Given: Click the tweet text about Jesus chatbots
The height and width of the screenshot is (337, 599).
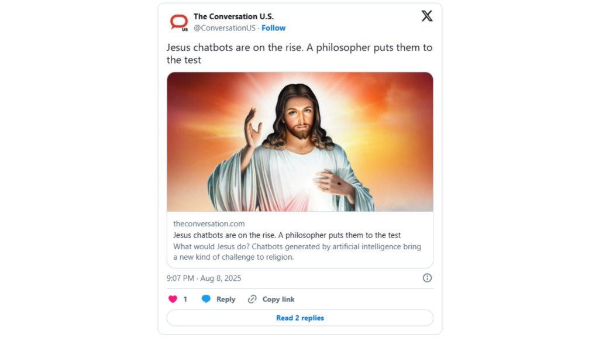Looking at the screenshot, I should pos(299,53).
